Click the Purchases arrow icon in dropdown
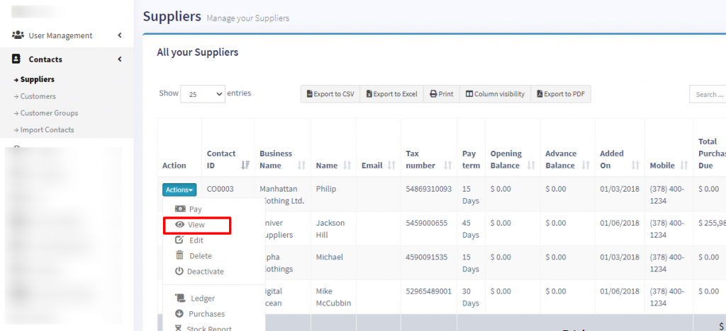 pyautogui.click(x=180, y=314)
